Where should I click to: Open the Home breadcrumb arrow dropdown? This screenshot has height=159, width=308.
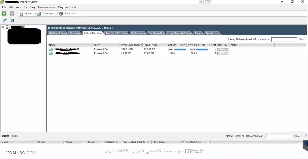click(35, 13)
